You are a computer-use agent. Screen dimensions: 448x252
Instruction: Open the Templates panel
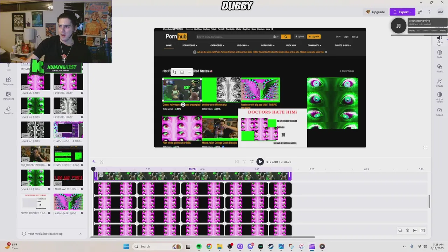8,81
